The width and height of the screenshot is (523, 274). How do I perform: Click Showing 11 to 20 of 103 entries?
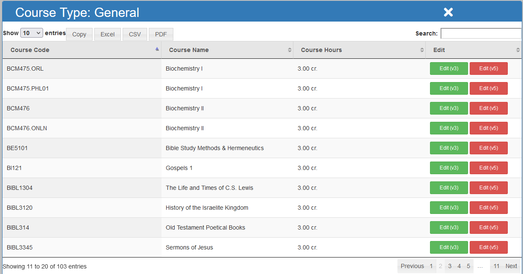point(44,266)
